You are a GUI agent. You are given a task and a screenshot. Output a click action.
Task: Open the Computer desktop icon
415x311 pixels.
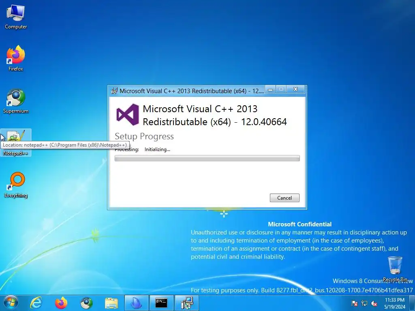(x=16, y=17)
